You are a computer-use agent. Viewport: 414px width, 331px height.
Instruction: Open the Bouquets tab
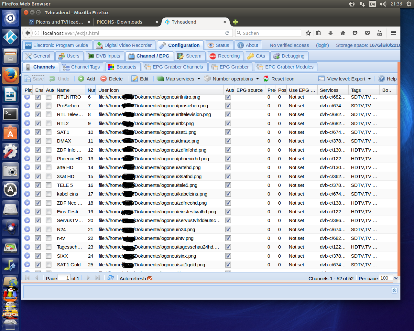tap(122, 67)
